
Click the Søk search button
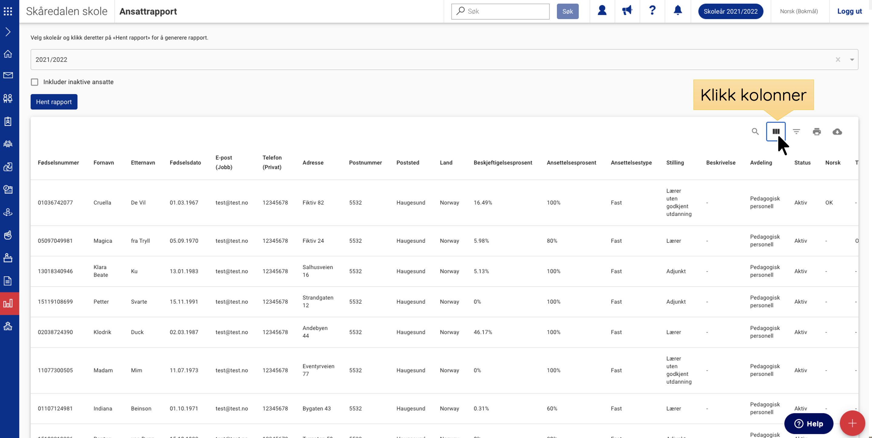click(568, 11)
